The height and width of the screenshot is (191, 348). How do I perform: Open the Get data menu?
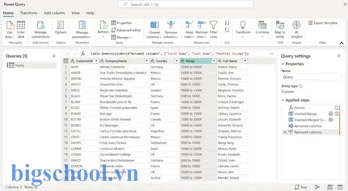tap(10, 30)
